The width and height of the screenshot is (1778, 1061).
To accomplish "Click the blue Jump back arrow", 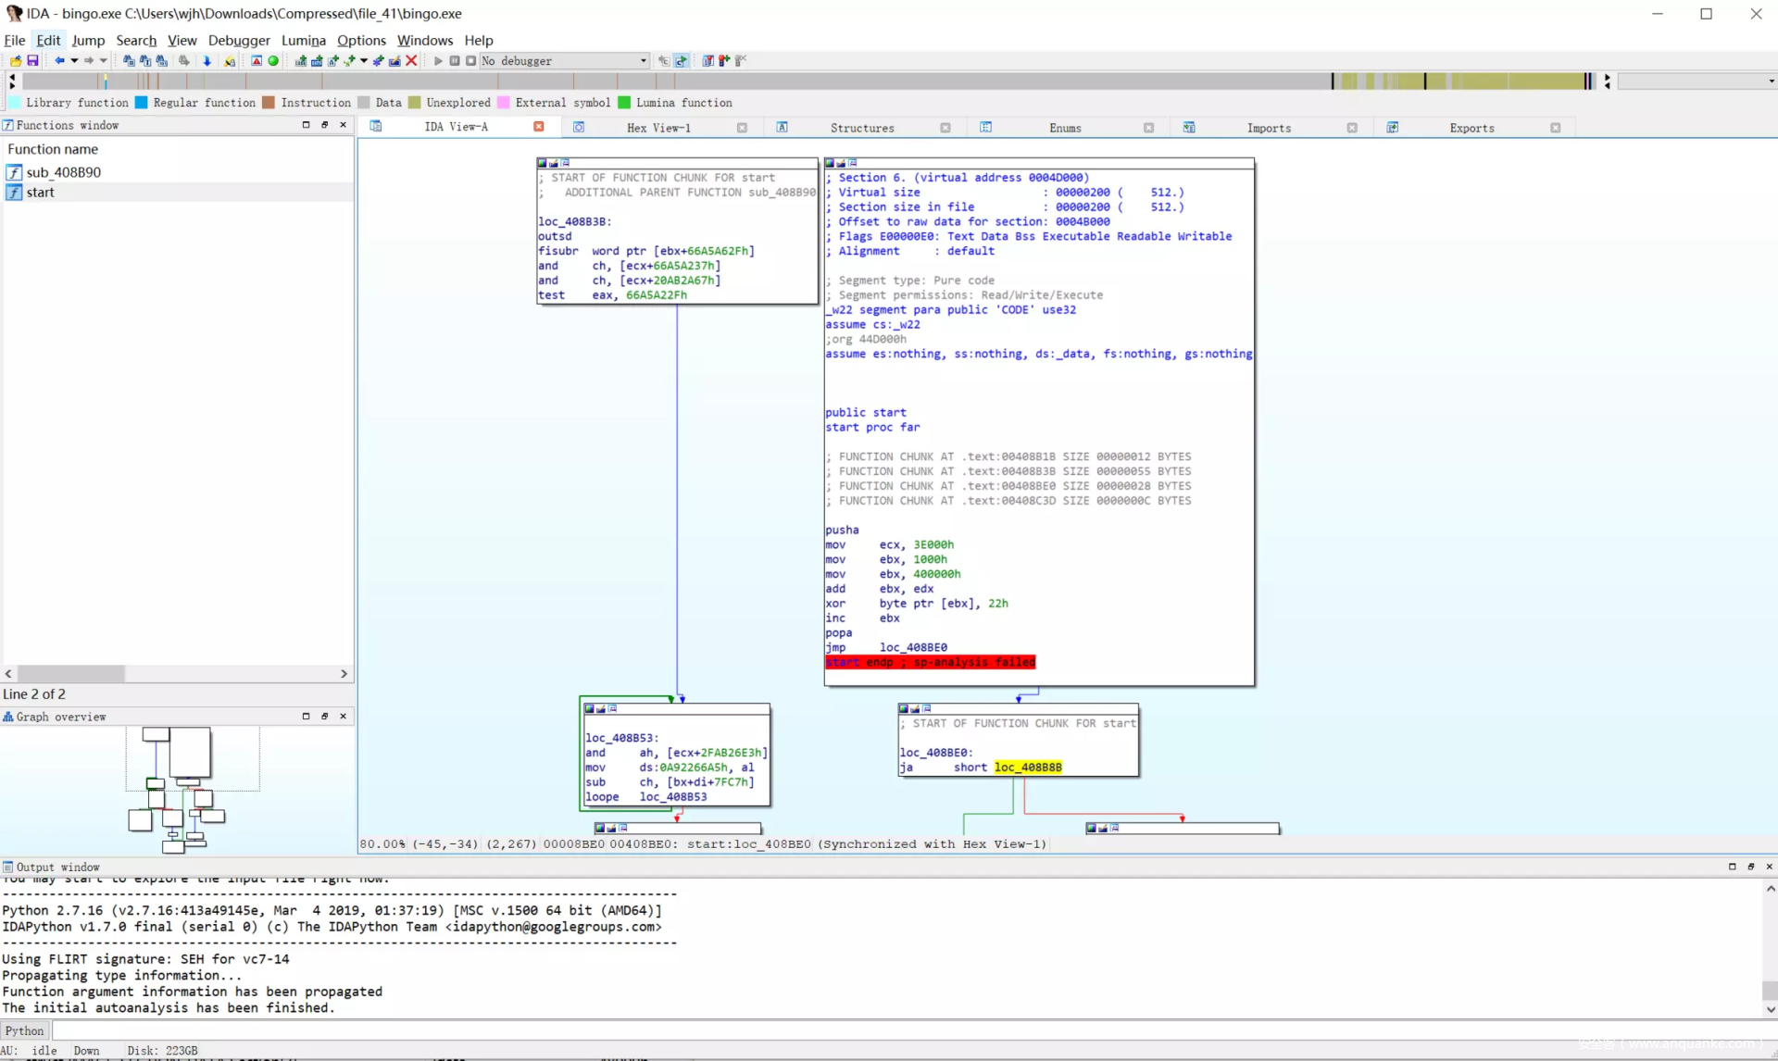I will [x=59, y=61].
